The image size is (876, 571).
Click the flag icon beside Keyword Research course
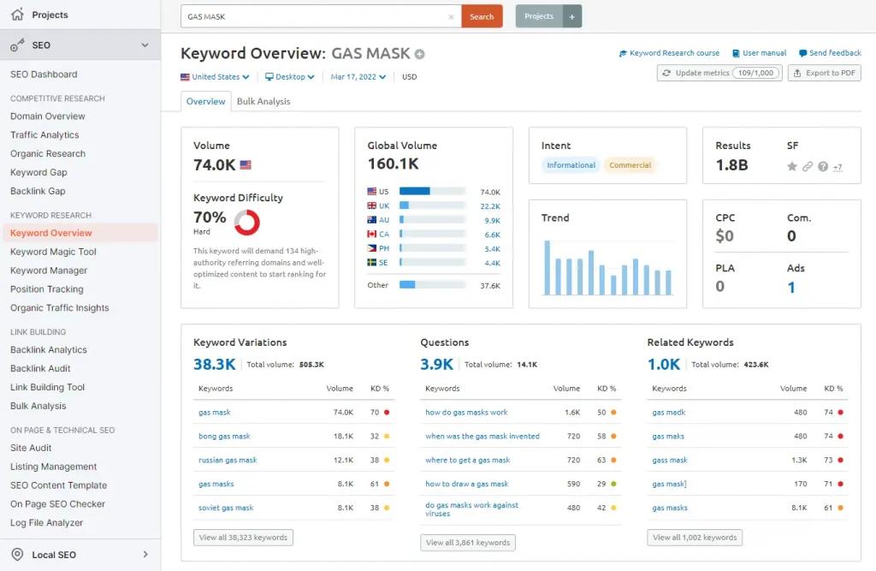[x=624, y=53]
